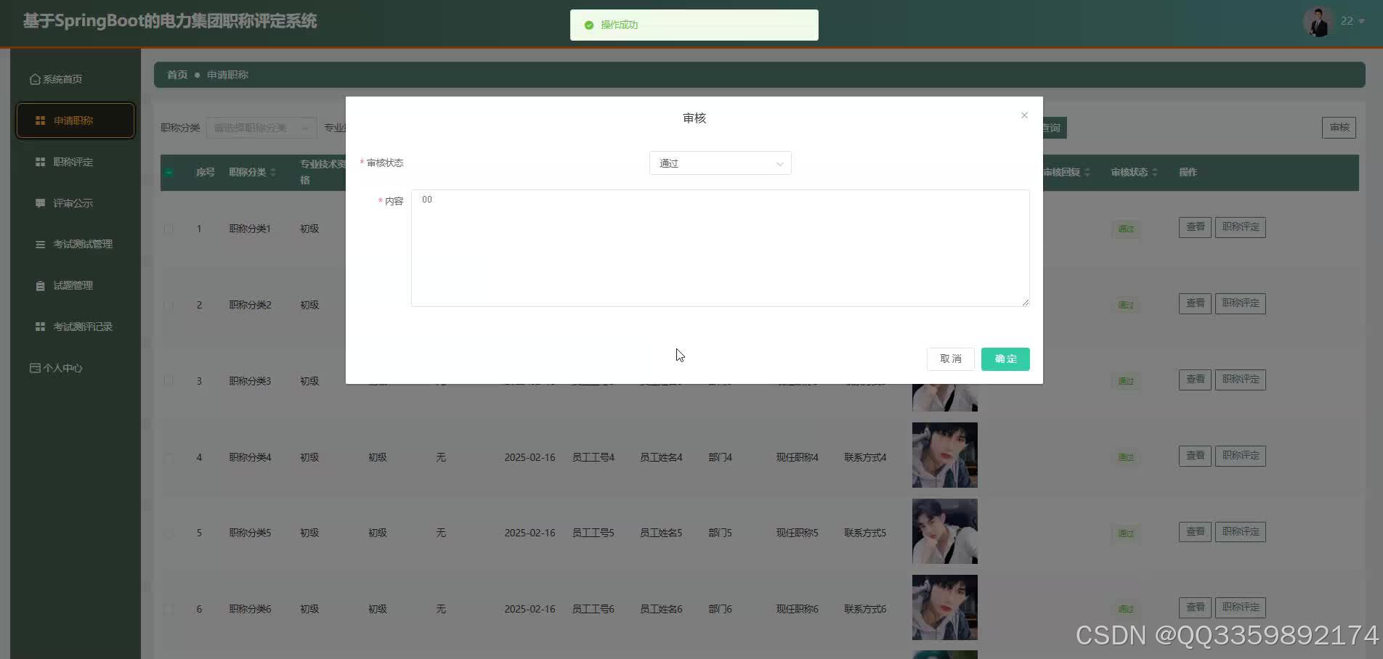
Task: Click the 试题管理 document icon
Action: pos(40,285)
